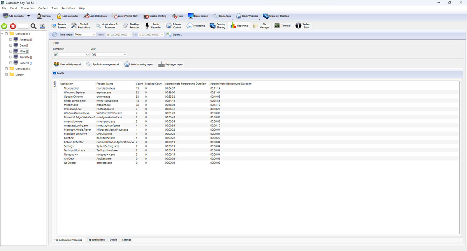Select the Blank Screen tool
This screenshot has height=251, width=467.
tap(191, 16)
